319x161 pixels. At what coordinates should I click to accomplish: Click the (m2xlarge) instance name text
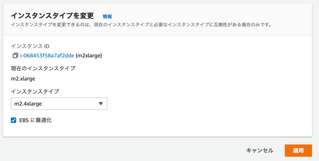point(89,56)
